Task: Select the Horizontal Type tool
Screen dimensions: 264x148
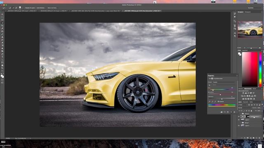Action: click(x=2, y=57)
